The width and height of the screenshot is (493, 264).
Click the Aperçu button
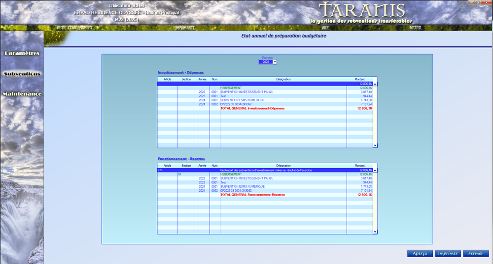tap(420, 254)
